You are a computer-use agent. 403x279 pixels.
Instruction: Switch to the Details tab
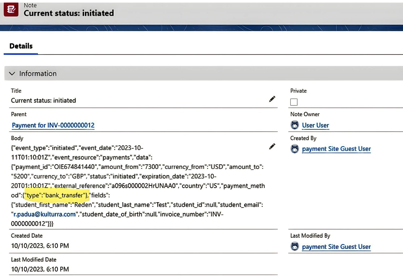pos(21,46)
